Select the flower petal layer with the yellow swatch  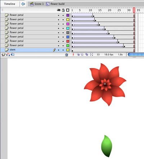17,19
